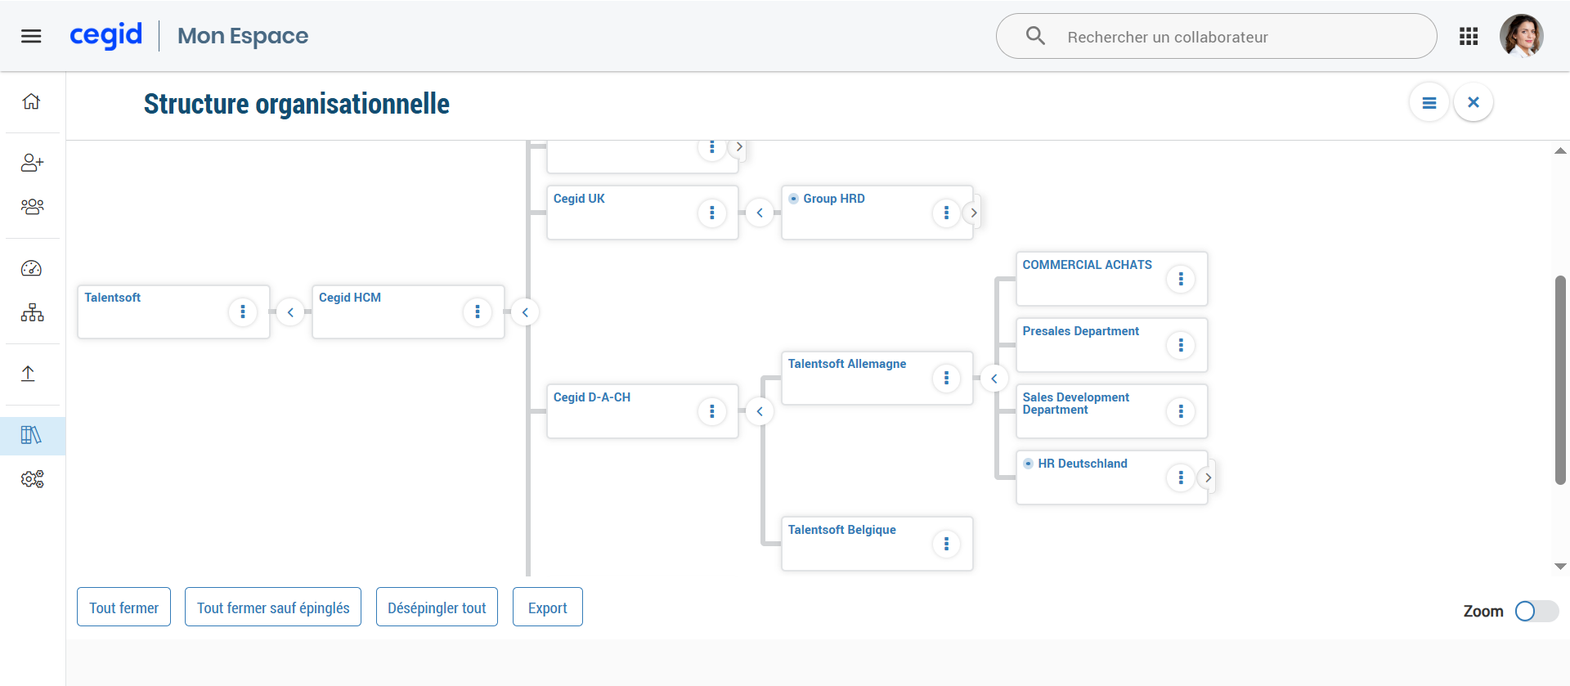
Task: Collapse the Cegid D-A-CH children
Action: tap(760, 411)
